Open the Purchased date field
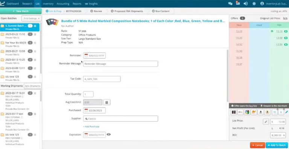 point(94,111)
